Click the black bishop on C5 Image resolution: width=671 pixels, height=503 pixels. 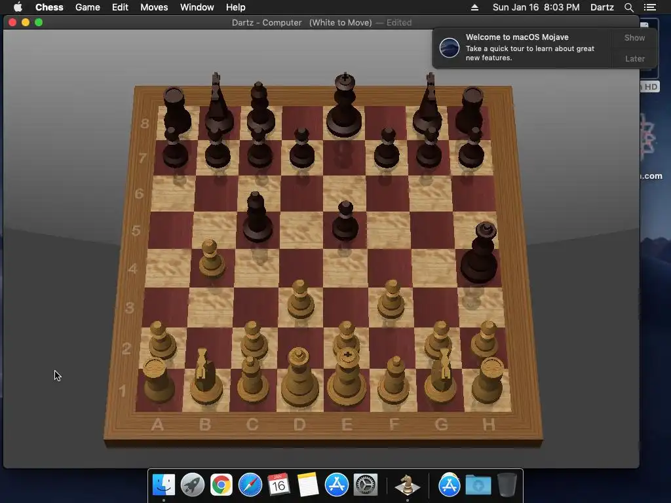click(x=257, y=218)
